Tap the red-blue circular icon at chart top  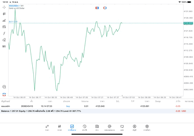(105, 8)
